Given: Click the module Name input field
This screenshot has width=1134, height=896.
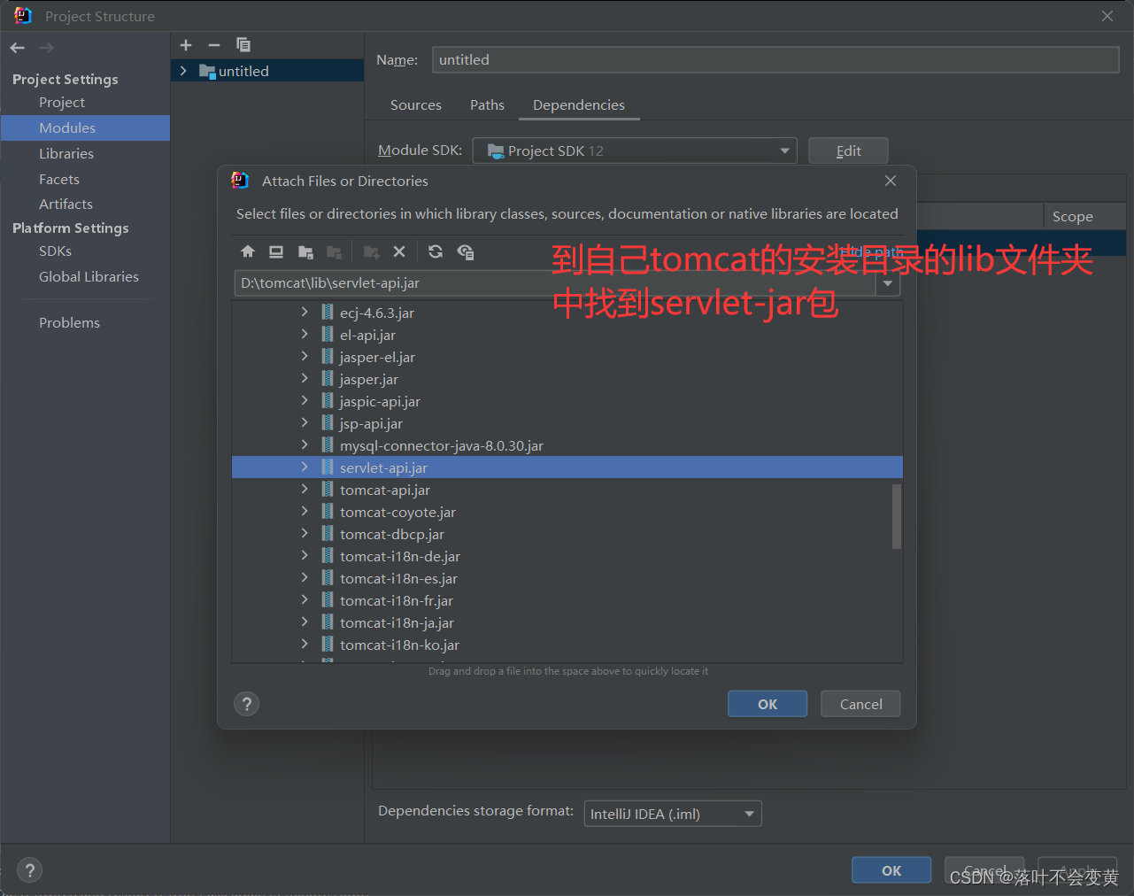Looking at the screenshot, I should [775, 59].
